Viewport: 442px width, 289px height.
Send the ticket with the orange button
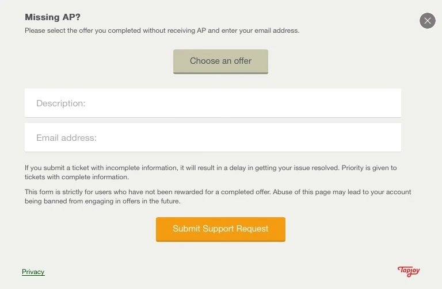coord(220,229)
